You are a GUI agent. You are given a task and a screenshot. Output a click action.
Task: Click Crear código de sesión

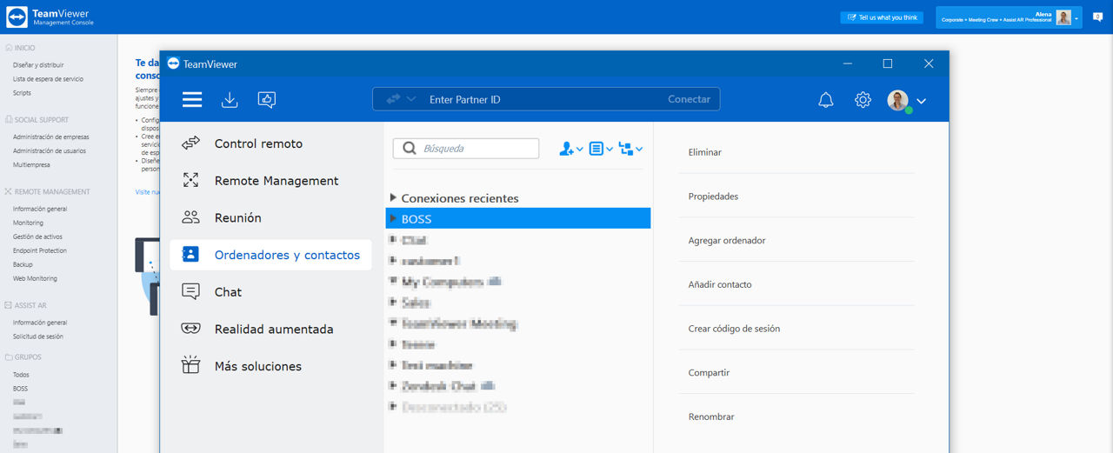(734, 329)
